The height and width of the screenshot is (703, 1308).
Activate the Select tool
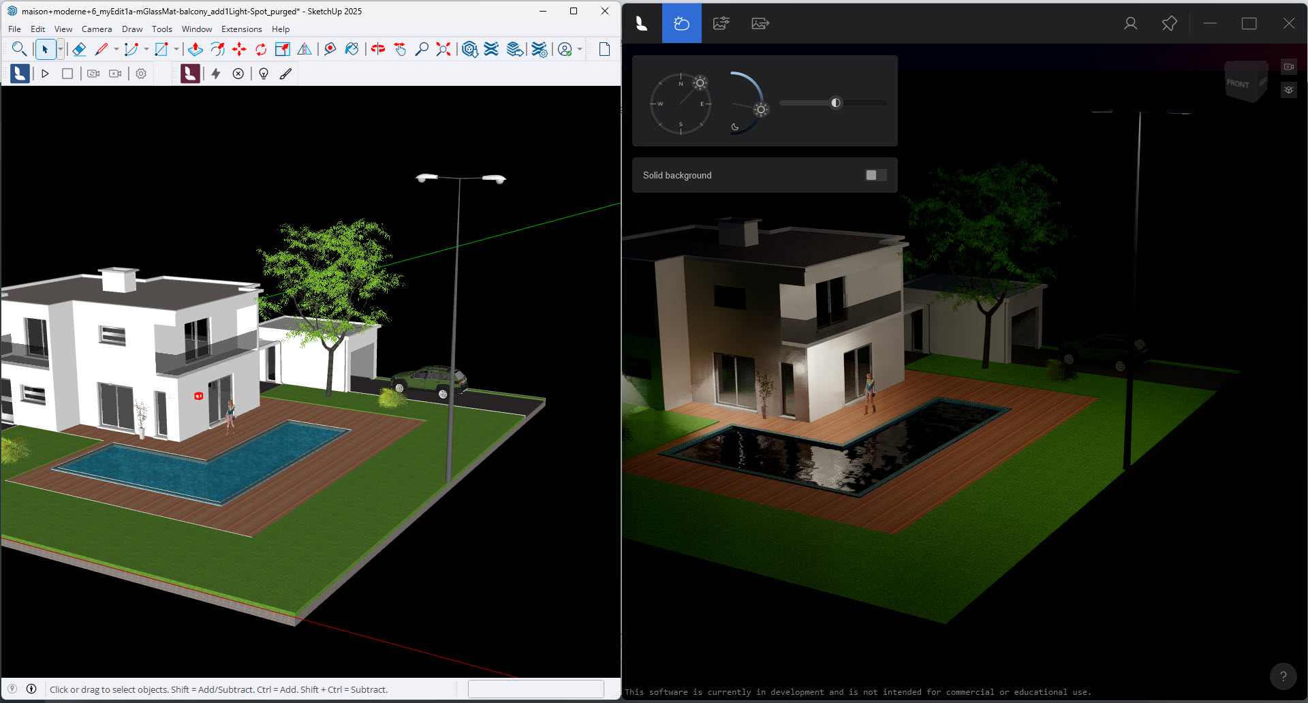click(x=46, y=49)
